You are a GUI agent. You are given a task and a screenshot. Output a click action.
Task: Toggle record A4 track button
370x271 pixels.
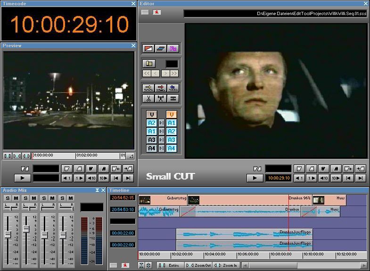tap(172, 148)
